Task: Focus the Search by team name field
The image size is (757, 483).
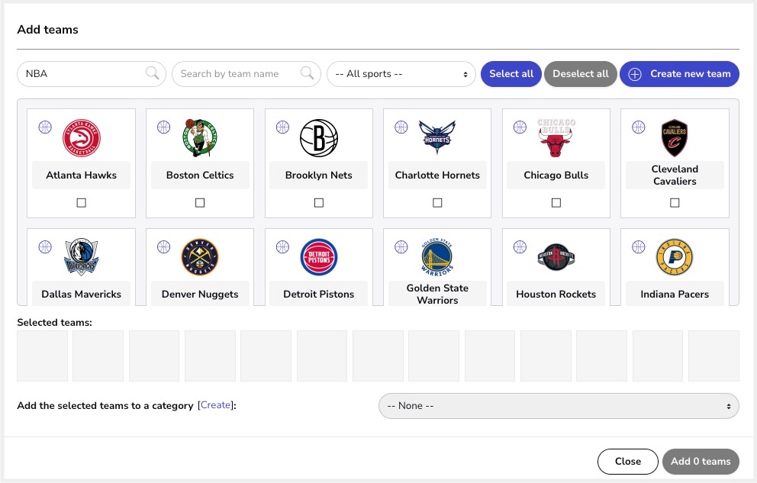Action: point(246,74)
